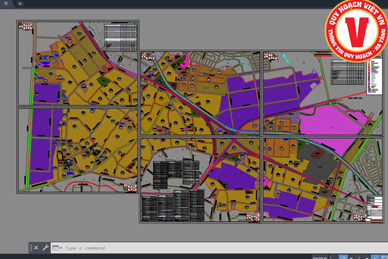Click the command line grip handle

coord(30,247)
